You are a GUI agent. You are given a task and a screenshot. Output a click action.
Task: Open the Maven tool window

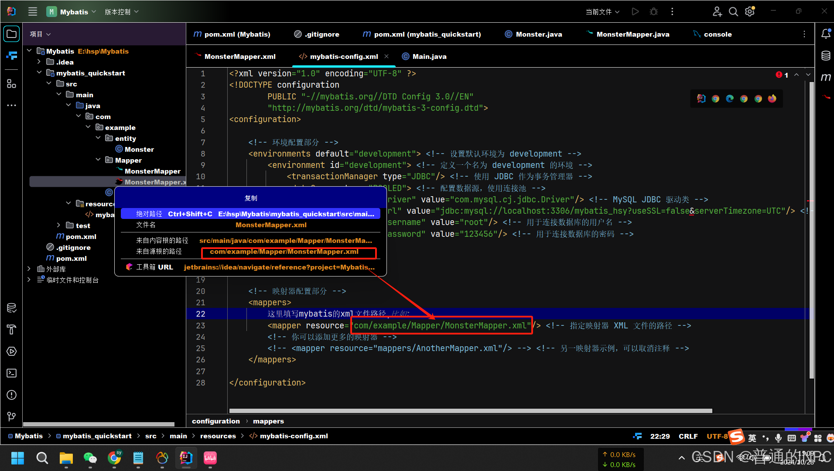[x=826, y=78]
